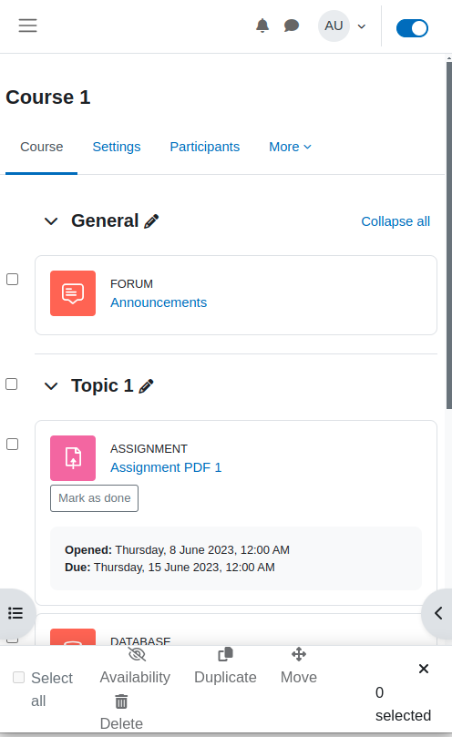Open the messaging speech bubble
452x737 pixels.
tap(292, 26)
